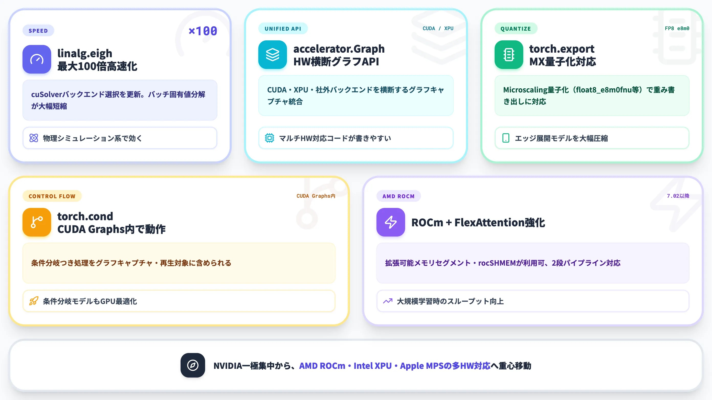Click the CUDA Graphs内 label
Viewport: 712px width, 400px height.
(x=316, y=196)
